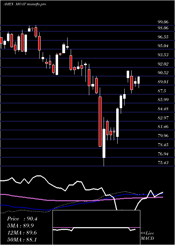175x245 pixels.
Task: Click the Price : 90.4 readout
Action: coord(22,219)
